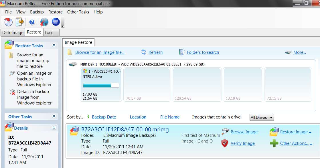Open the File menu
The width and height of the screenshot is (320, 168).
click(x=8, y=12)
